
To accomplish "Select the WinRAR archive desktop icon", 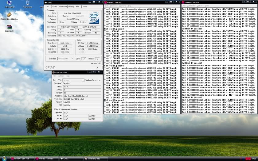I will (x=9, y=28).
